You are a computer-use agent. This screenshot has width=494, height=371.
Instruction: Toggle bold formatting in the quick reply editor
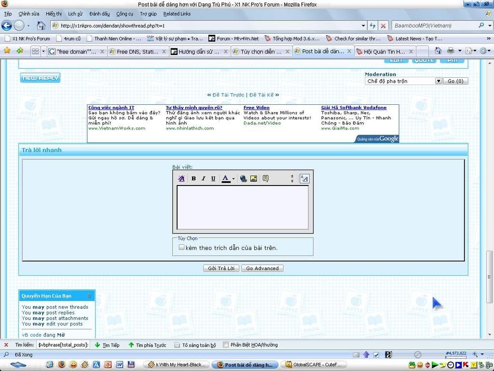pyautogui.click(x=193, y=179)
